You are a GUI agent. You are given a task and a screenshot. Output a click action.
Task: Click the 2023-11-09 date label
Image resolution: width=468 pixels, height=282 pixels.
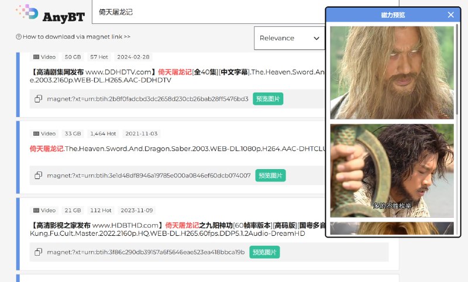click(x=137, y=211)
